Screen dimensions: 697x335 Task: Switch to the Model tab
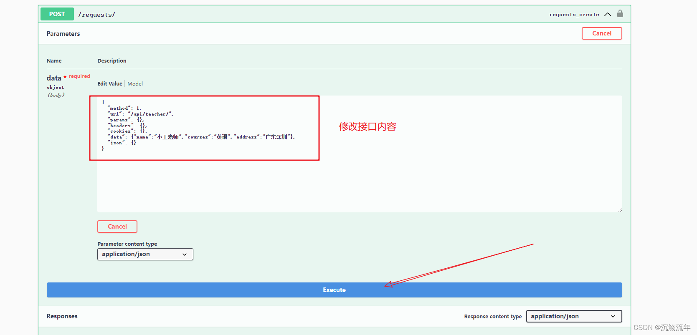pos(135,83)
